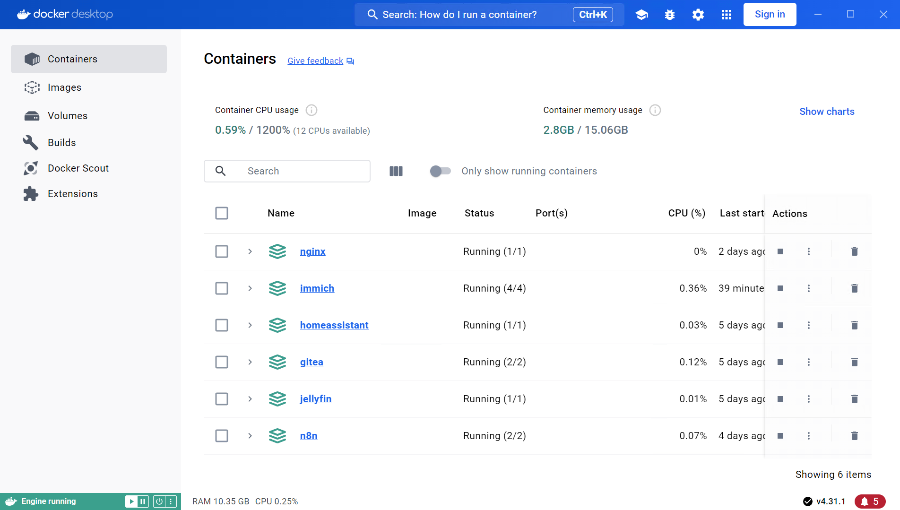Open more actions menu for jellyfin
The width and height of the screenshot is (900, 510).
[x=809, y=399]
